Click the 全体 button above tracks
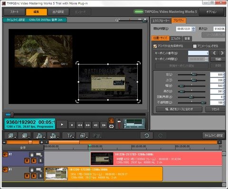The height and width of the screenshot is (189, 228). [x=23, y=148]
